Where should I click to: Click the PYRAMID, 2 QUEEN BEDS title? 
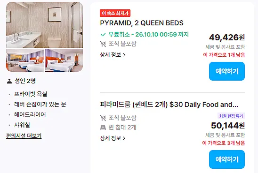point(142,23)
